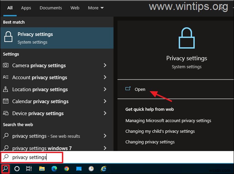Open 'Changing my child's privacy settings' link
The image size is (234, 174).
tap(160, 131)
